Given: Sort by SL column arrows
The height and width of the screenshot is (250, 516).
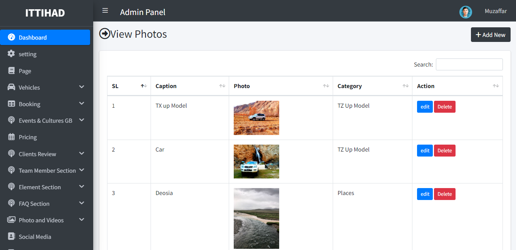Looking at the screenshot, I should tap(144, 86).
